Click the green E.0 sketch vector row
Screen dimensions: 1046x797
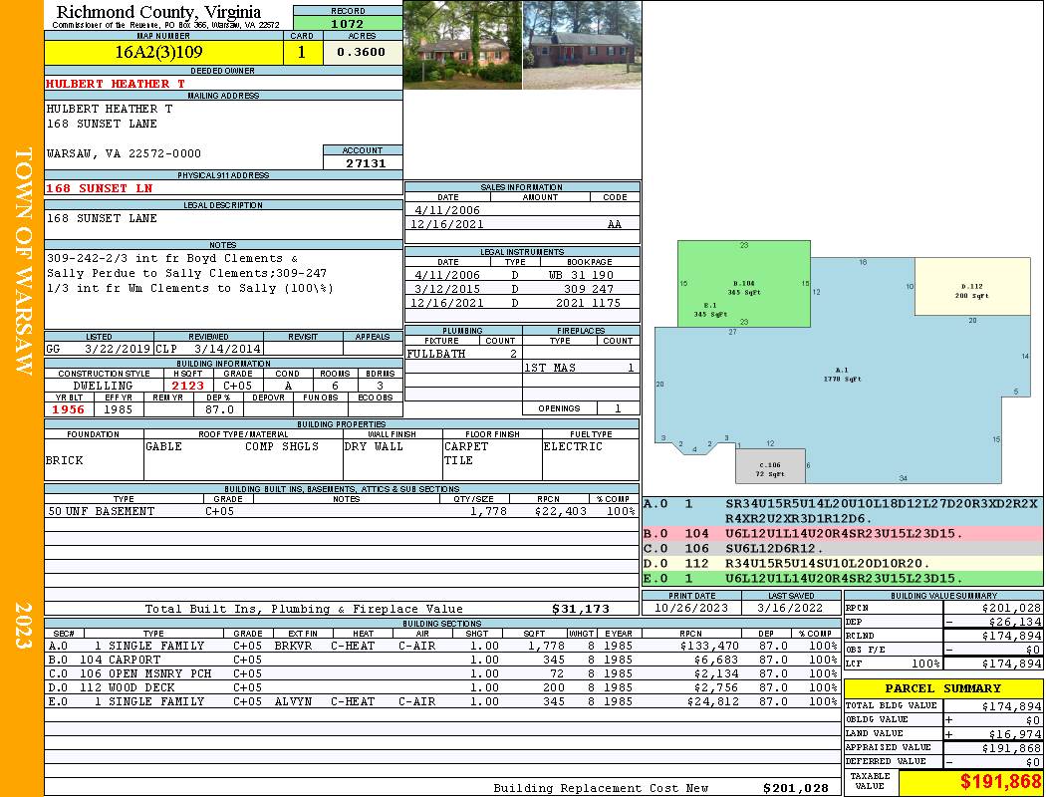tap(843, 578)
